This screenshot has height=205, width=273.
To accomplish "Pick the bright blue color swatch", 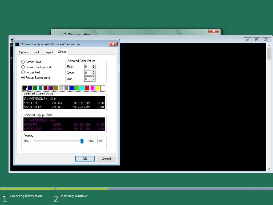I will tap(71, 88).
